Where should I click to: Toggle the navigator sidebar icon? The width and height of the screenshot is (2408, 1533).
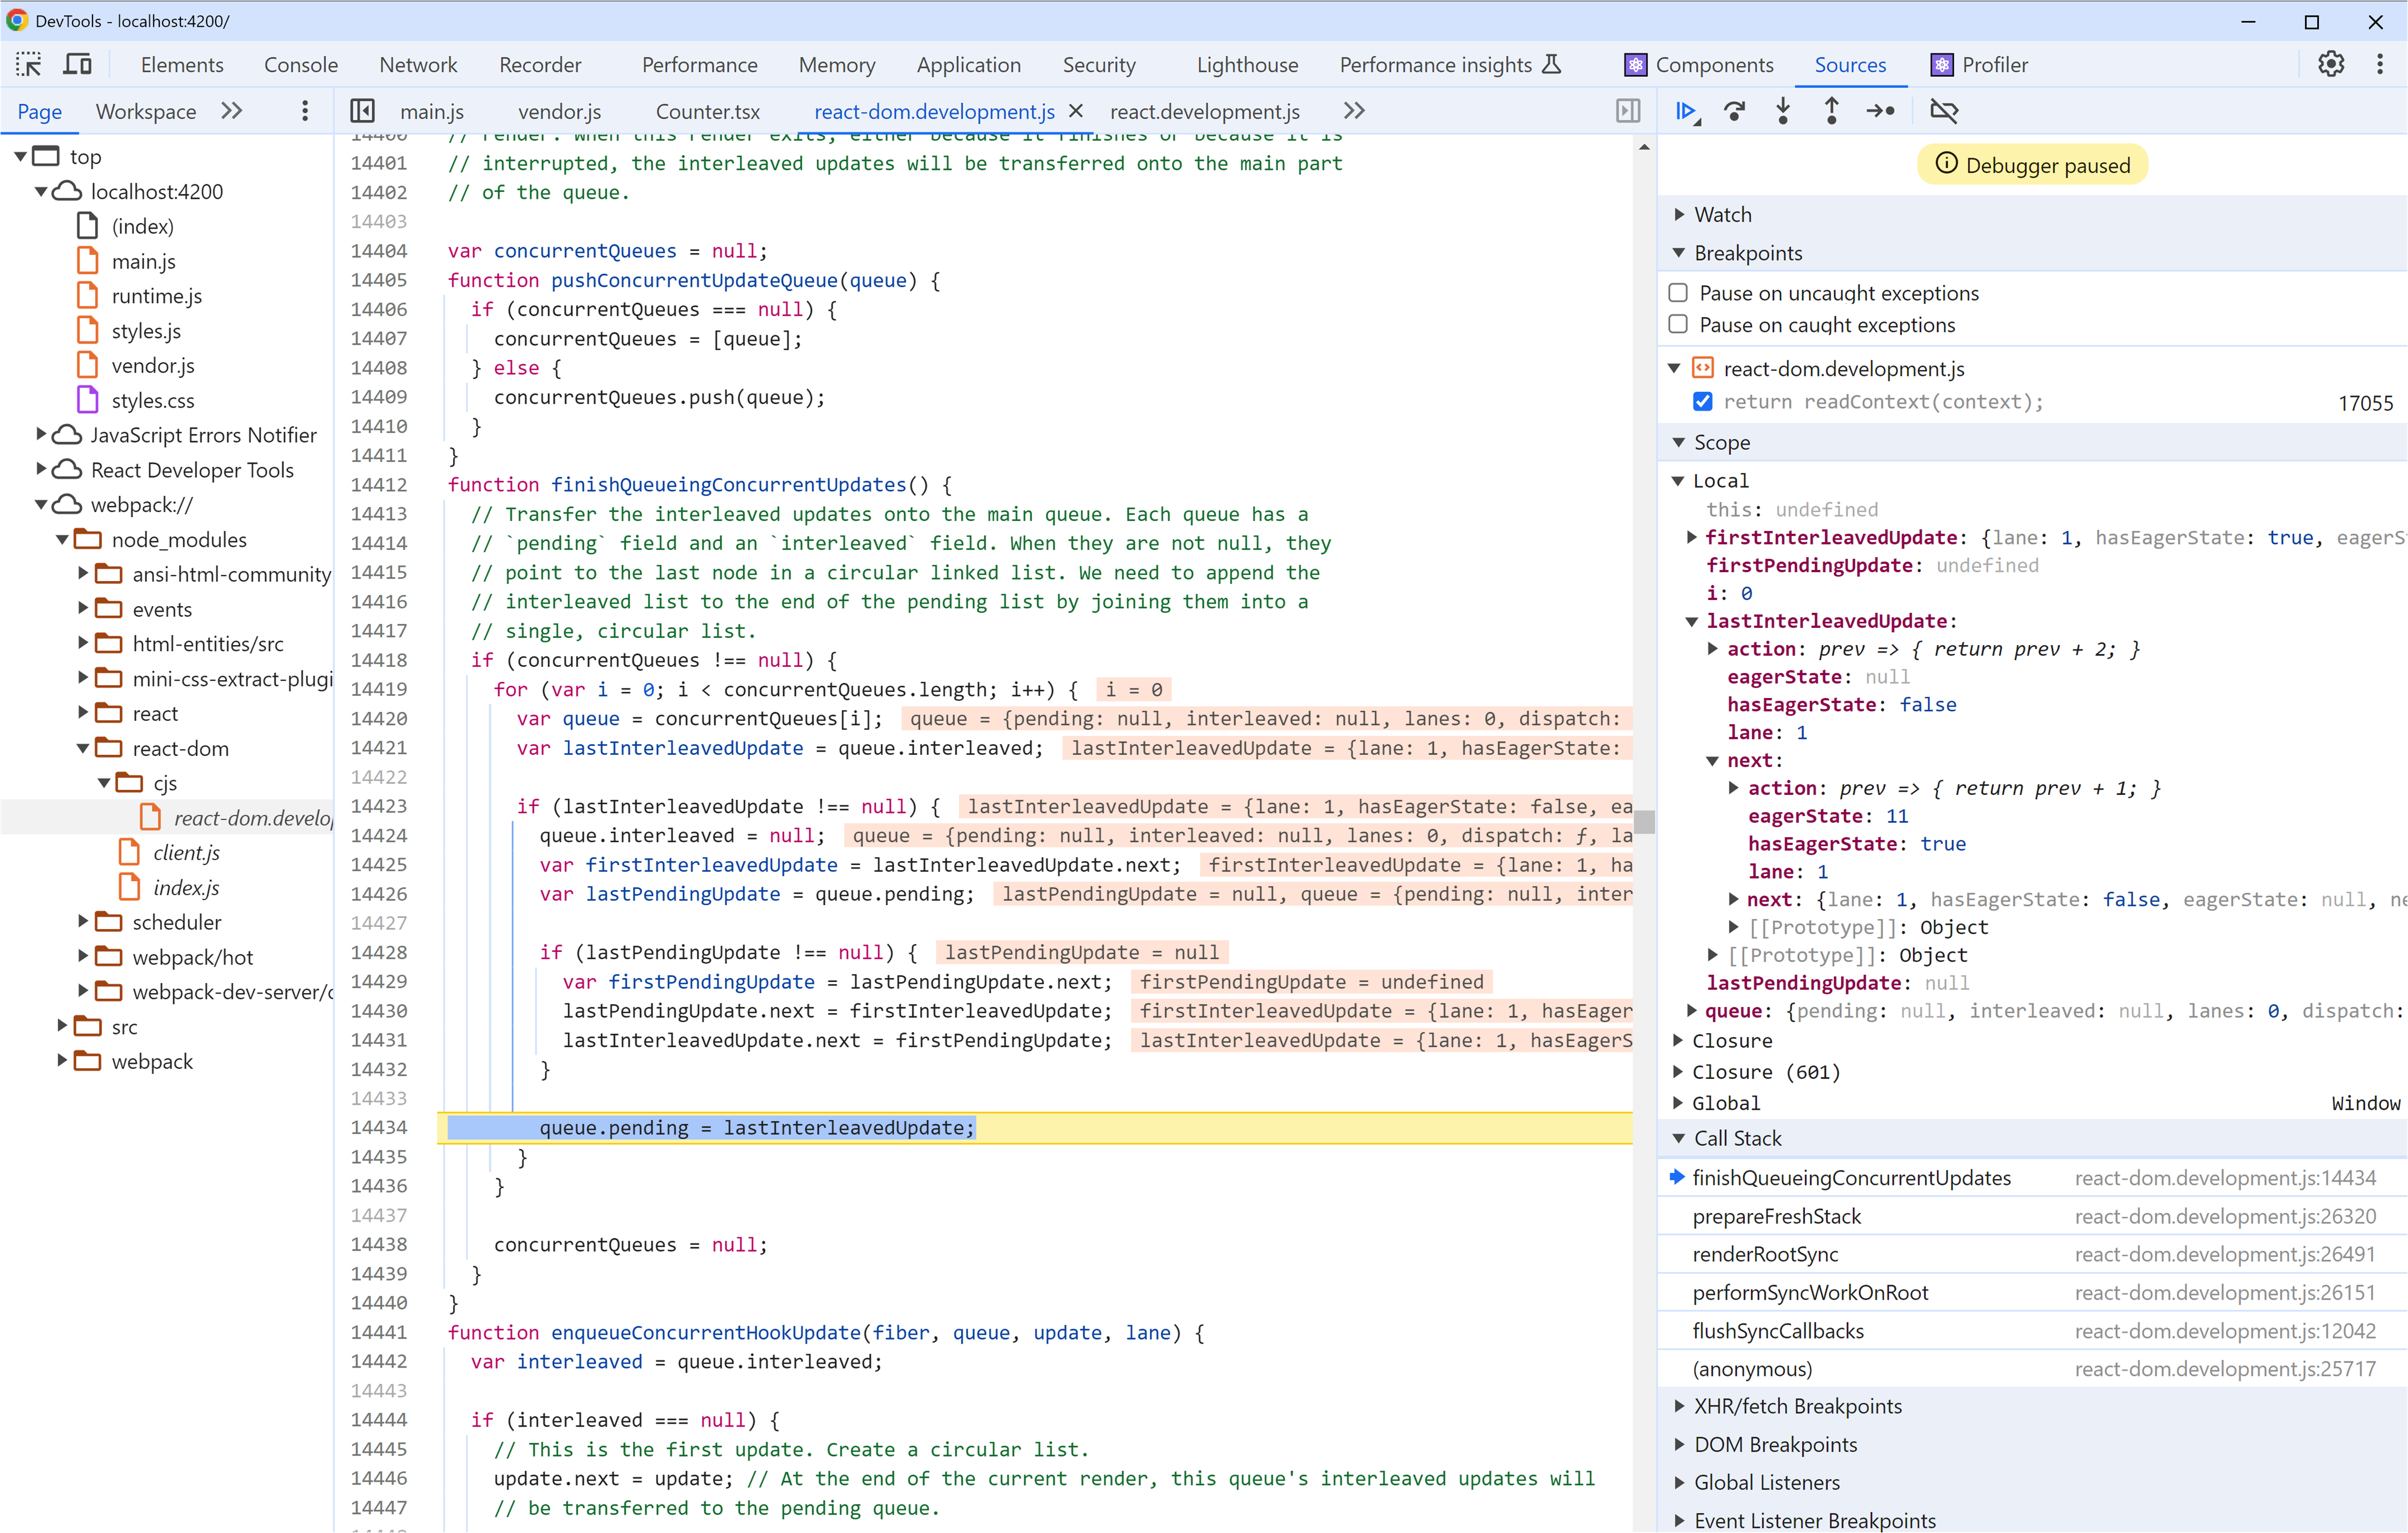point(363,111)
